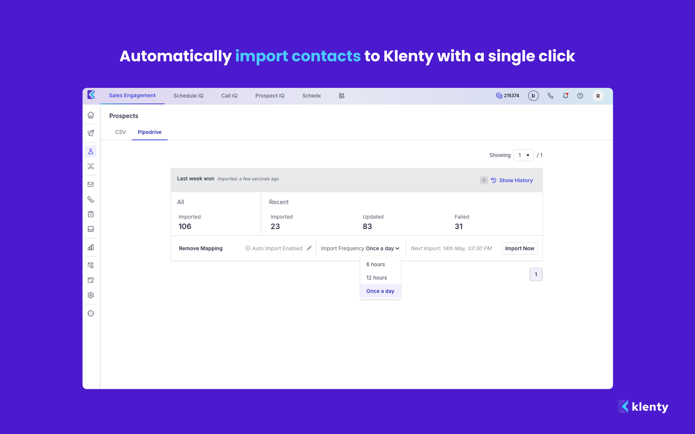Screen dimensions: 695x434
Task: Click the 'Import Frequency' label
Action: click(342, 248)
